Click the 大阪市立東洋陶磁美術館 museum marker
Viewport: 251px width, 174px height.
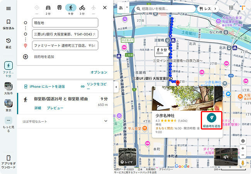click(x=218, y=21)
